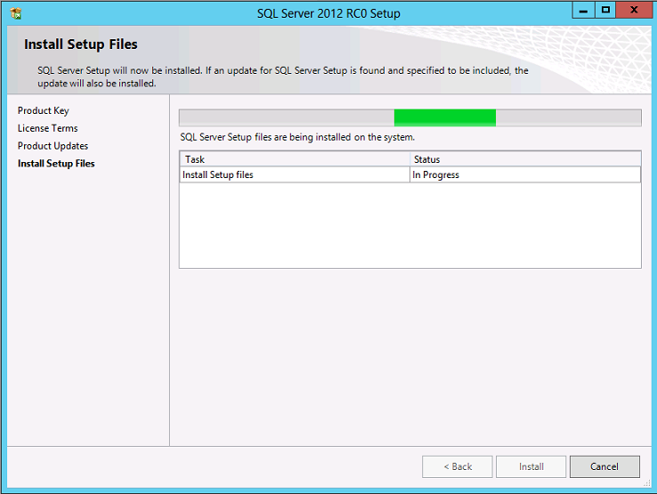Select the License Terms step

48,128
